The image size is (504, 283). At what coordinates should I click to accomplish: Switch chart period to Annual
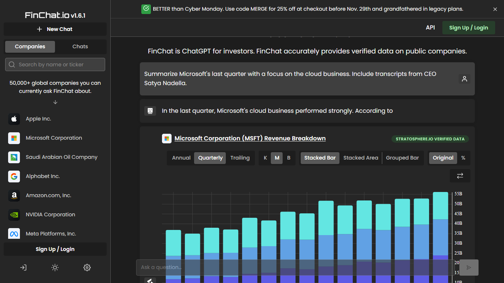181,158
